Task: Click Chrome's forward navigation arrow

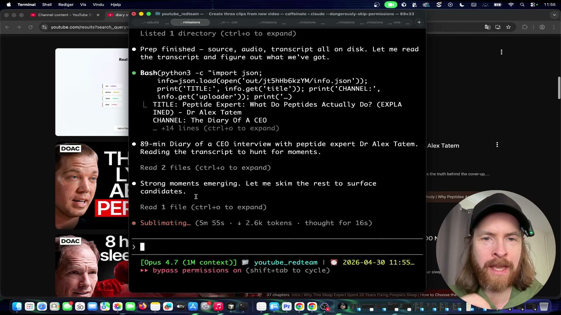Action: pyautogui.click(x=19, y=27)
